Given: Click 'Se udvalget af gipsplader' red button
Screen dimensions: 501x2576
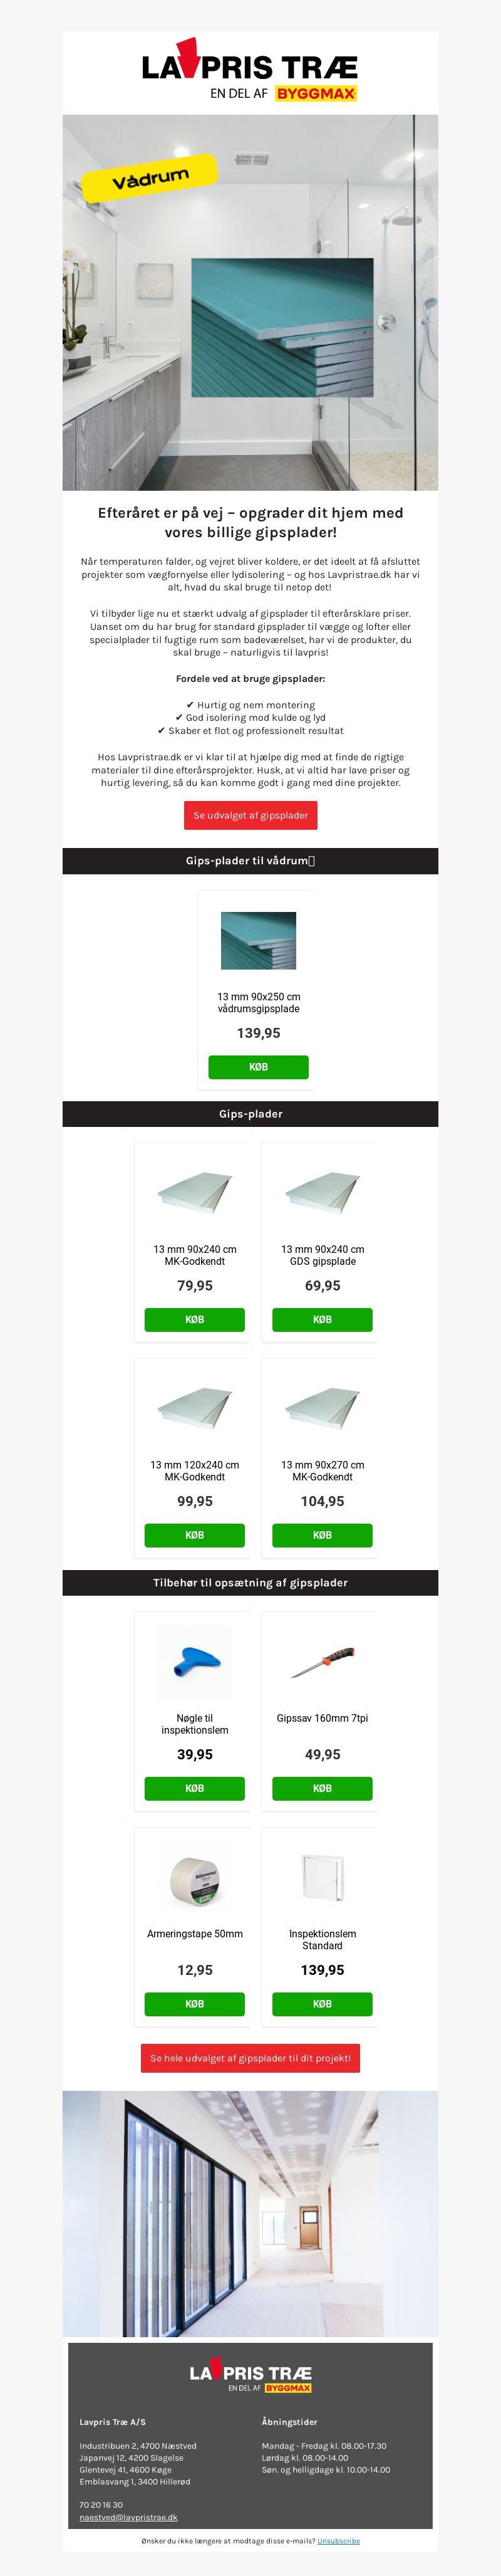Looking at the screenshot, I should tap(250, 815).
